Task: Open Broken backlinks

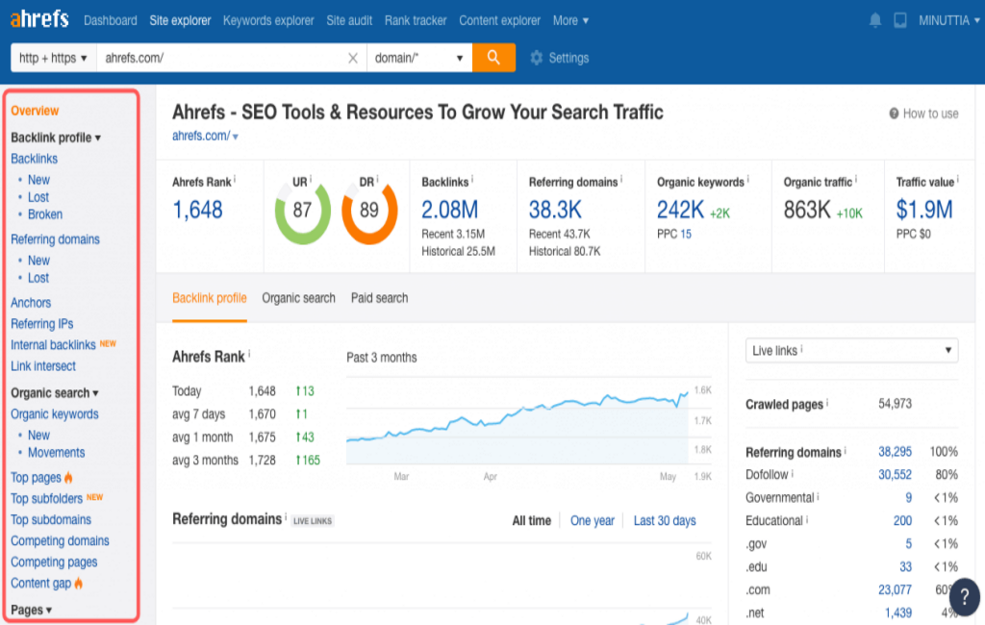Action: (x=44, y=214)
